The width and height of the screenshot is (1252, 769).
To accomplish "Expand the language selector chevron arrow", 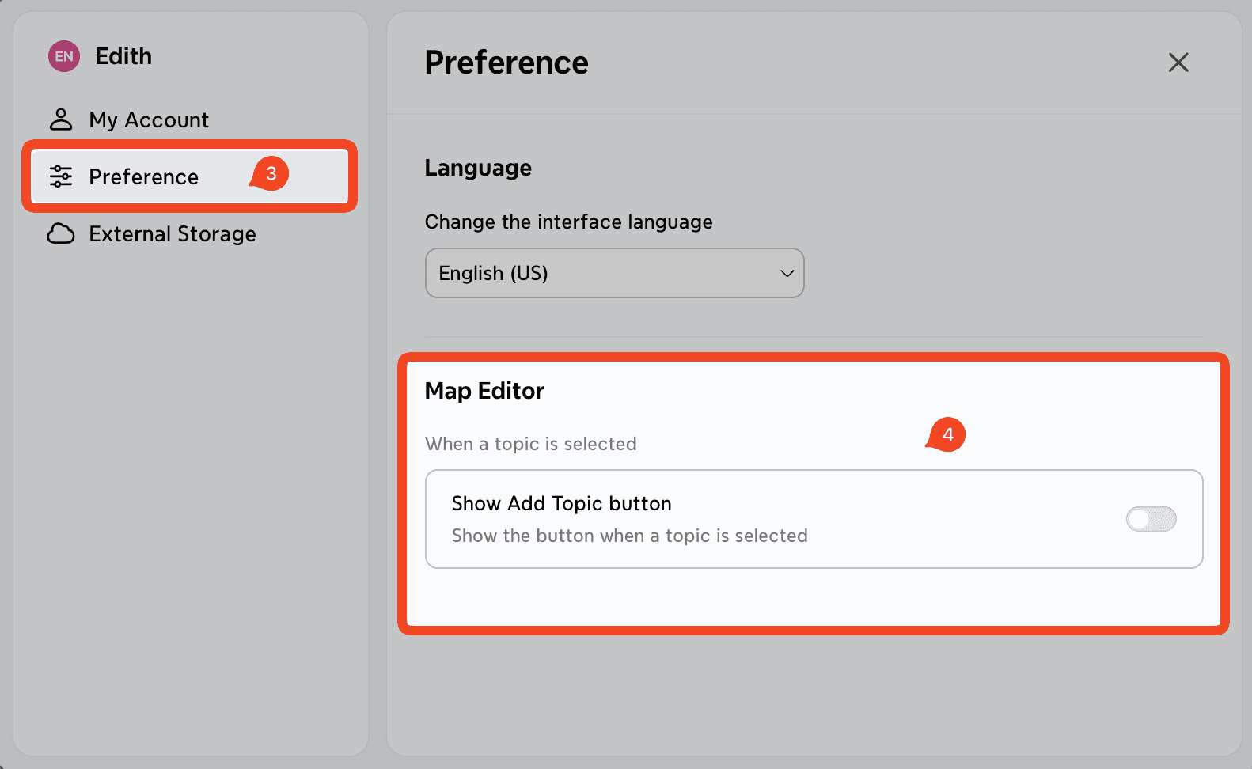I will pyautogui.click(x=787, y=274).
